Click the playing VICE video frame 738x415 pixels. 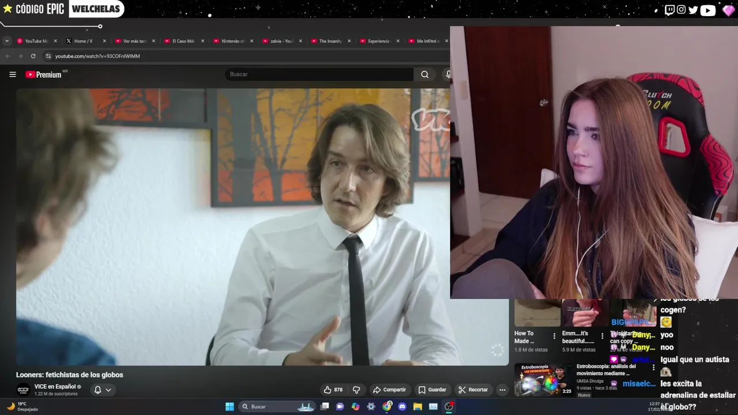262,227
